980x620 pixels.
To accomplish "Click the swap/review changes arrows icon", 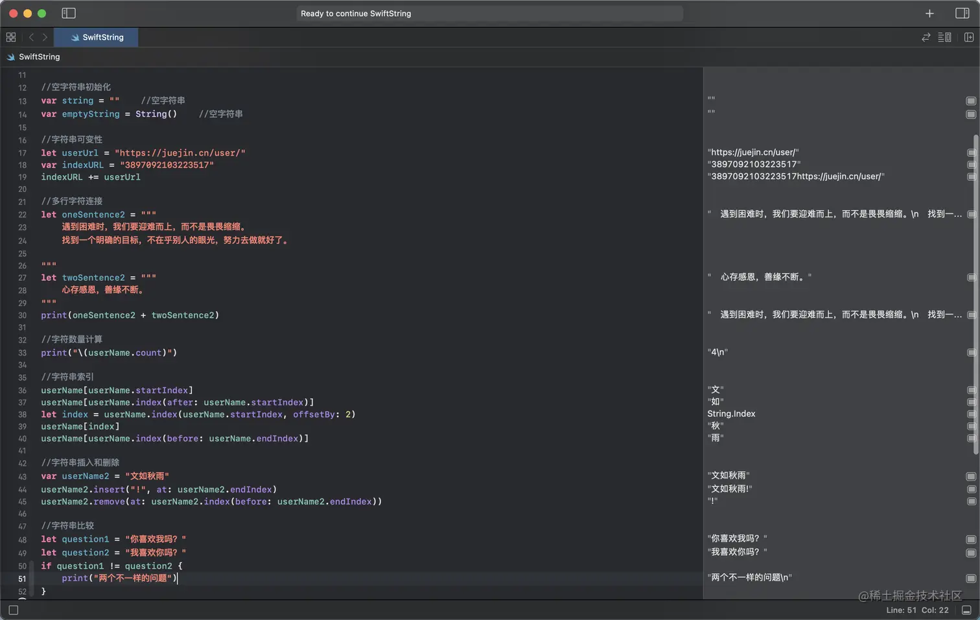I will (x=926, y=37).
